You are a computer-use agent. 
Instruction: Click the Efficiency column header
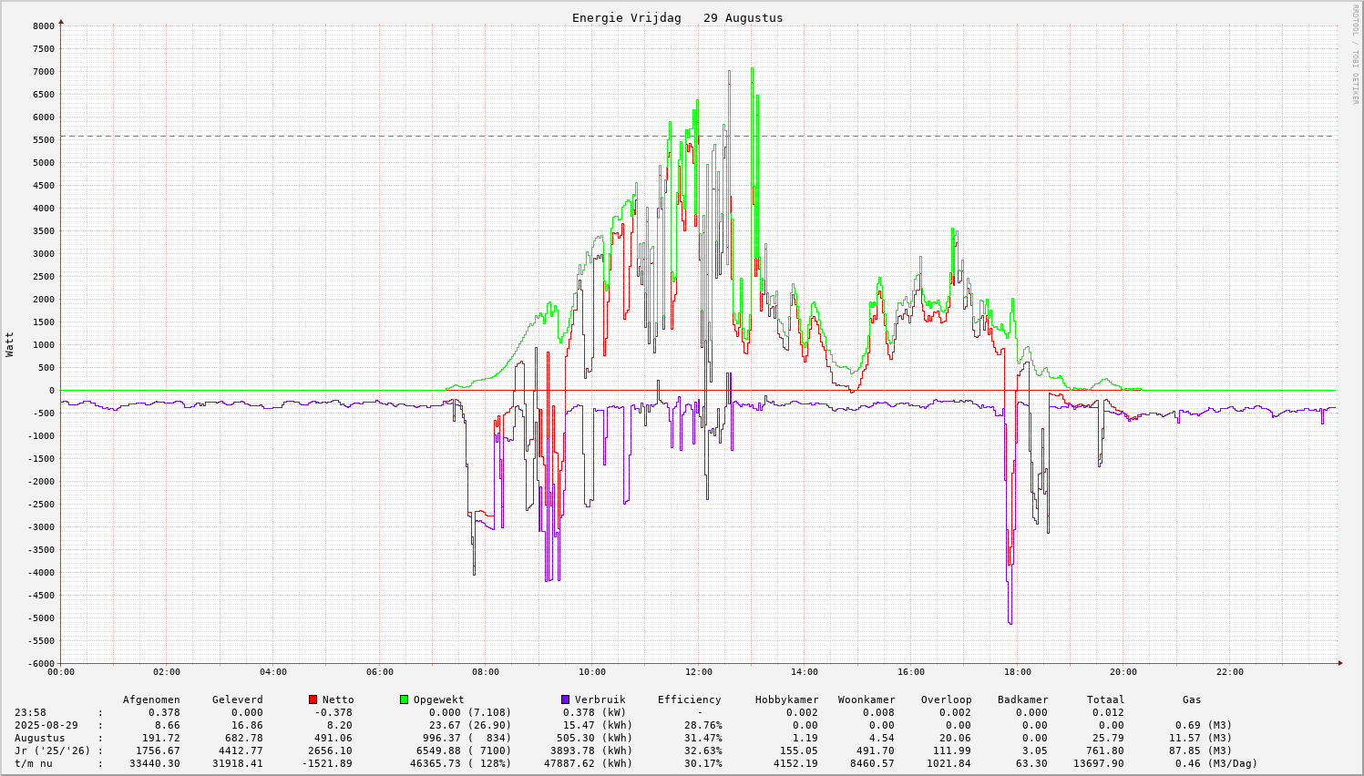(689, 699)
